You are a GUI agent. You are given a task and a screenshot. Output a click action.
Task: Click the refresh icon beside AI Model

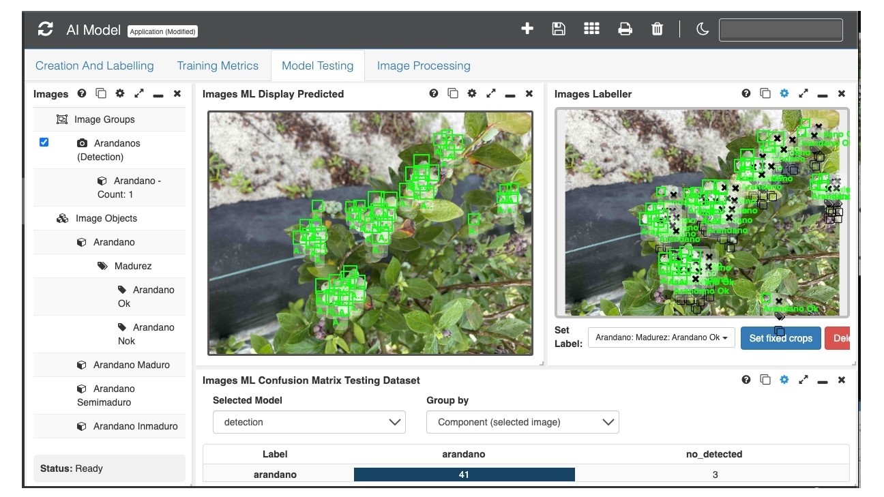tap(46, 29)
